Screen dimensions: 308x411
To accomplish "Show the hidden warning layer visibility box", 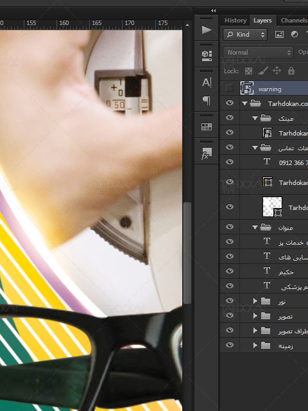I will 230,88.
